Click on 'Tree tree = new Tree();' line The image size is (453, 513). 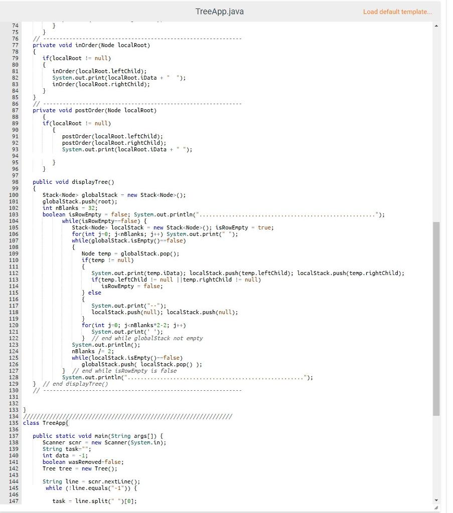tap(80, 468)
